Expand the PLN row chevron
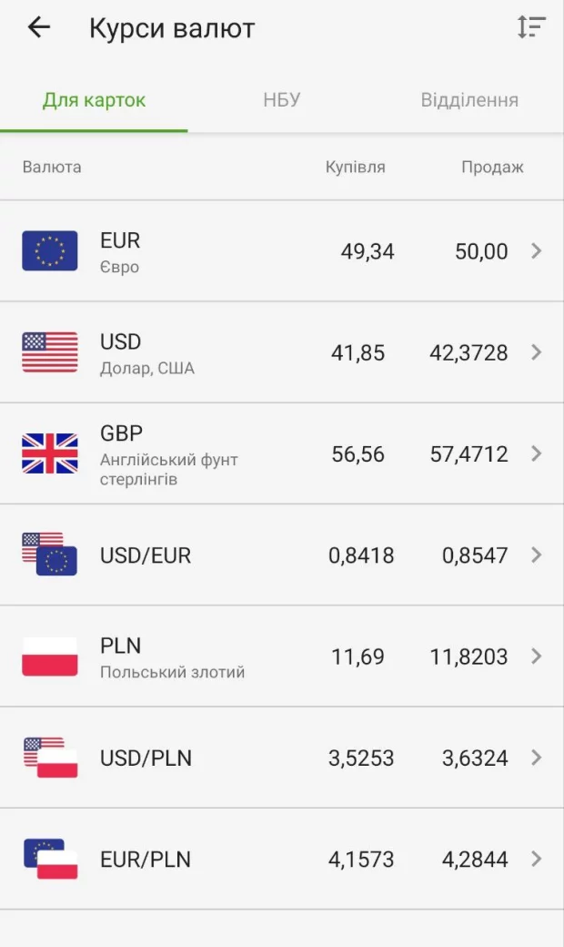Viewport: 564px width, 947px height. pyautogui.click(x=537, y=657)
